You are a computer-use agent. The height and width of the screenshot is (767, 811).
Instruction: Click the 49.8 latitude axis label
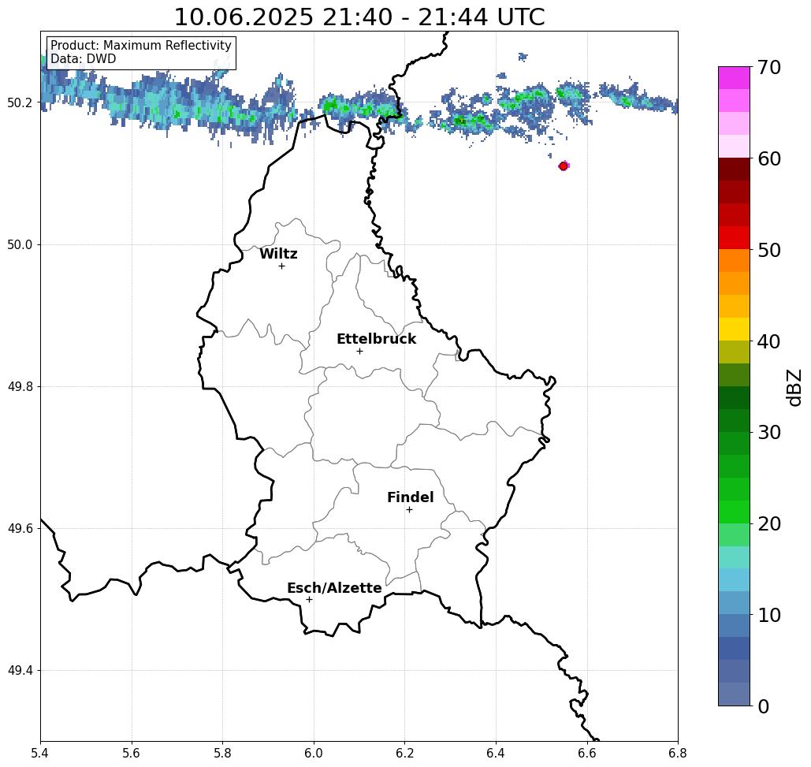[x=20, y=387]
